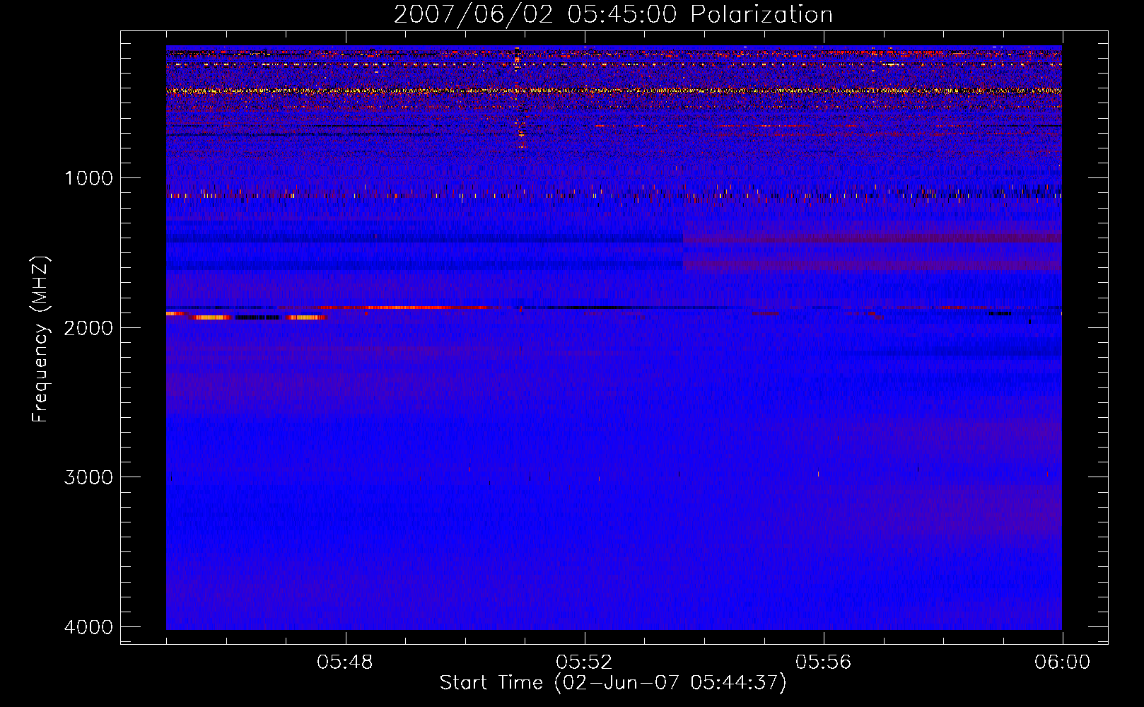The height and width of the screenshot is (707, 1144).
Task: Click the plot title '2007/06/02 05:45:00 Polarization'
Action: coord(613,15)
